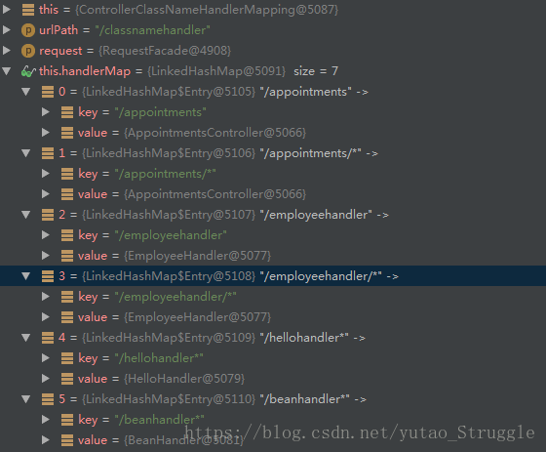Select LinkedHashMap@5091 size = 7 row
Image resolution: width=546 pixels, height=452 pixels.
pyautogui.click(x=273, y=71)
